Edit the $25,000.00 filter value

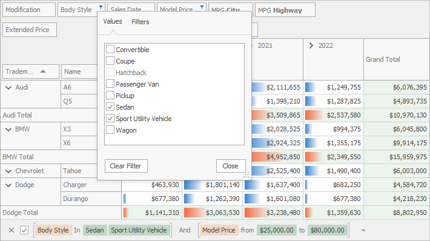pos(276,230)
